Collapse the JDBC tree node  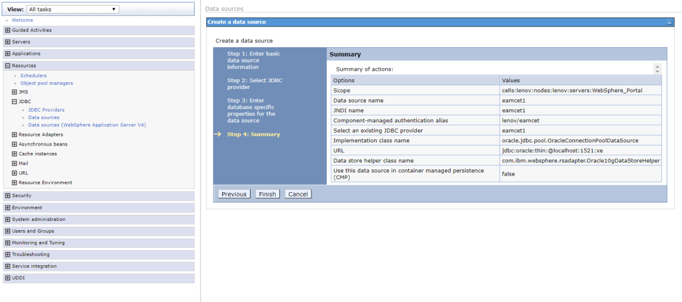14,101
